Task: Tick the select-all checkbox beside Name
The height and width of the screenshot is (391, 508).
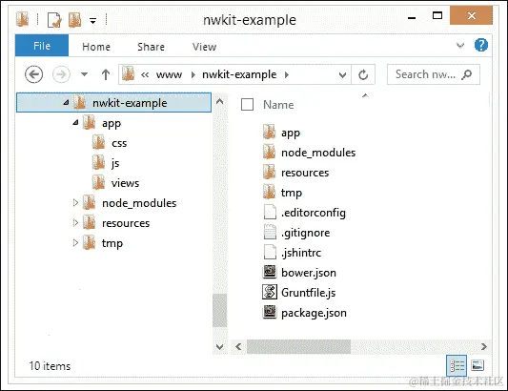Action: tap(247, 104)
